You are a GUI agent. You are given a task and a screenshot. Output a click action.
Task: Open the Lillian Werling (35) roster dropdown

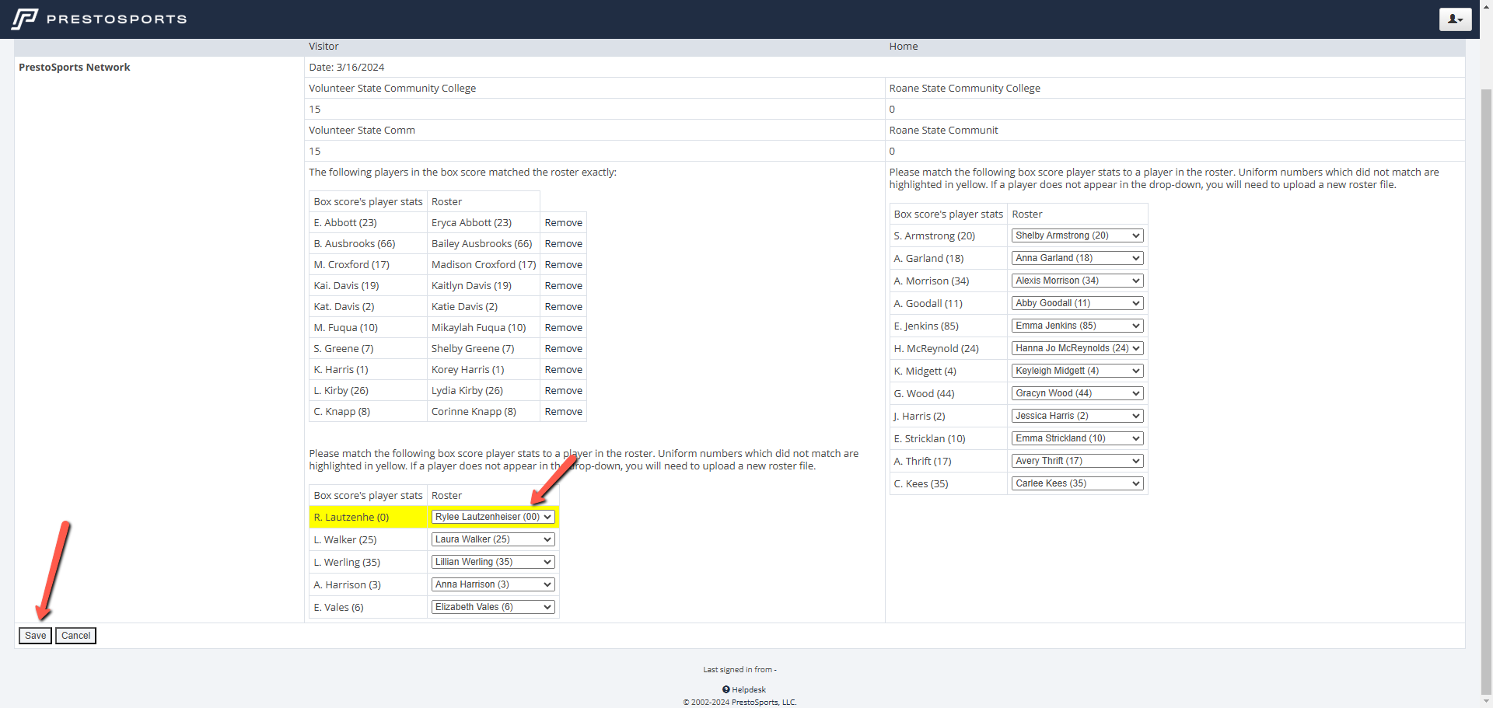pyautogui.click(x=493, y=562)
